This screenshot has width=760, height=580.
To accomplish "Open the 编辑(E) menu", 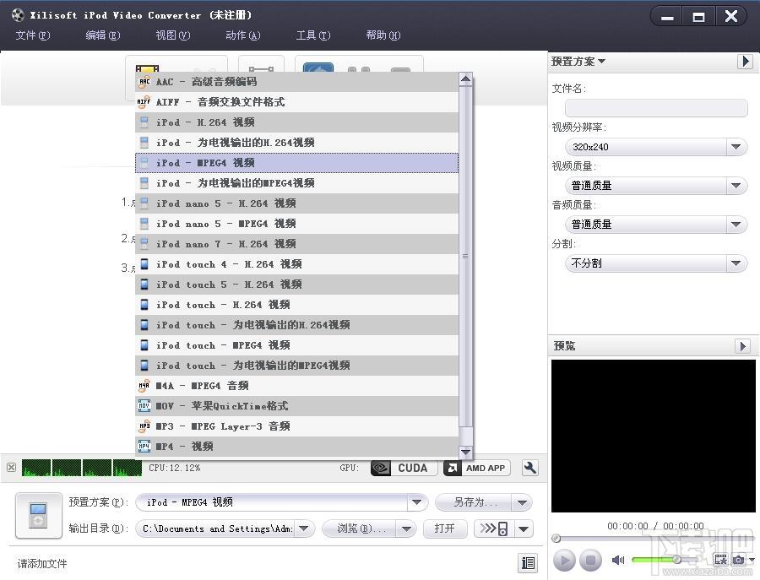I will [x=103, y=35].
